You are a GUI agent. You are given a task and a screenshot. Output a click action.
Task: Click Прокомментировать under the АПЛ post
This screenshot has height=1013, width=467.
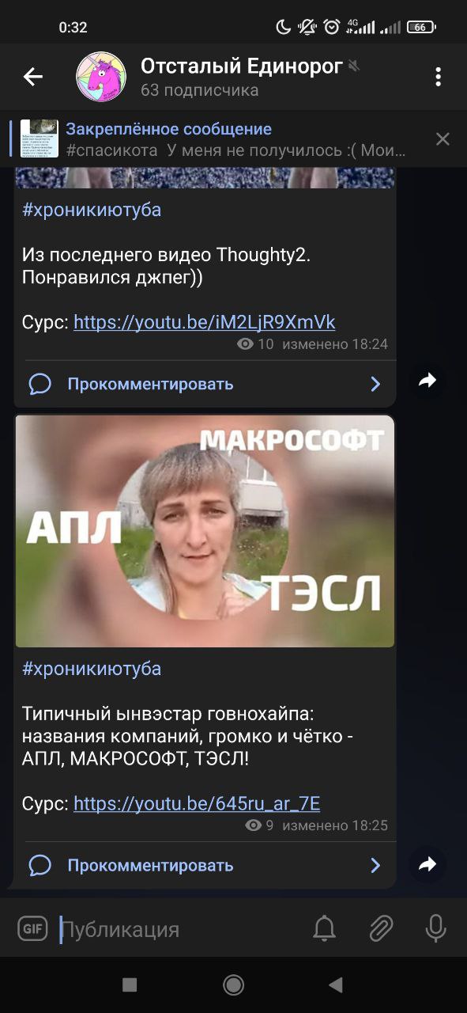click(150, 866)
